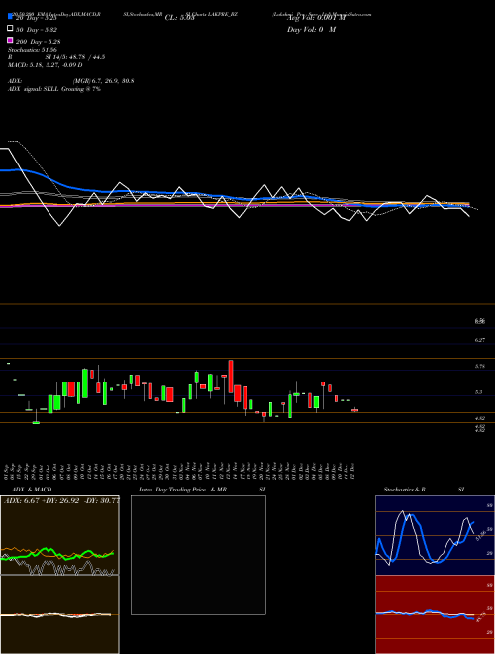495x654 pixels.
Task: Click the 'Day Vol: 0 M' label
Action: tap(311, 29)
